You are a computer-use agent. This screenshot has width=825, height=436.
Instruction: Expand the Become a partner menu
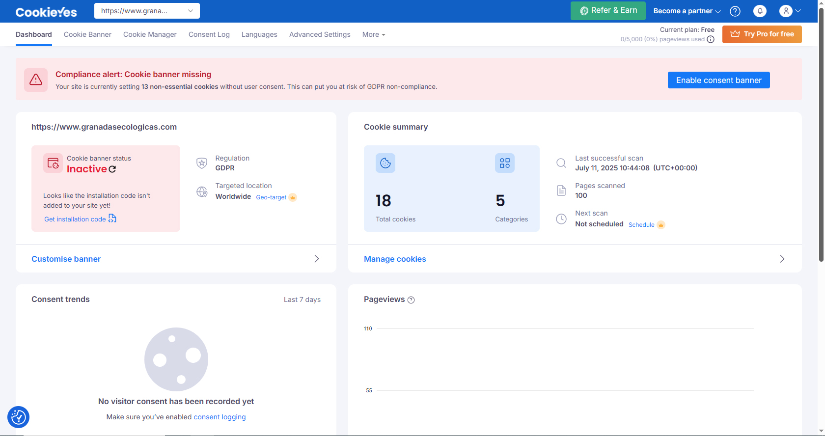tap(687, 11)
